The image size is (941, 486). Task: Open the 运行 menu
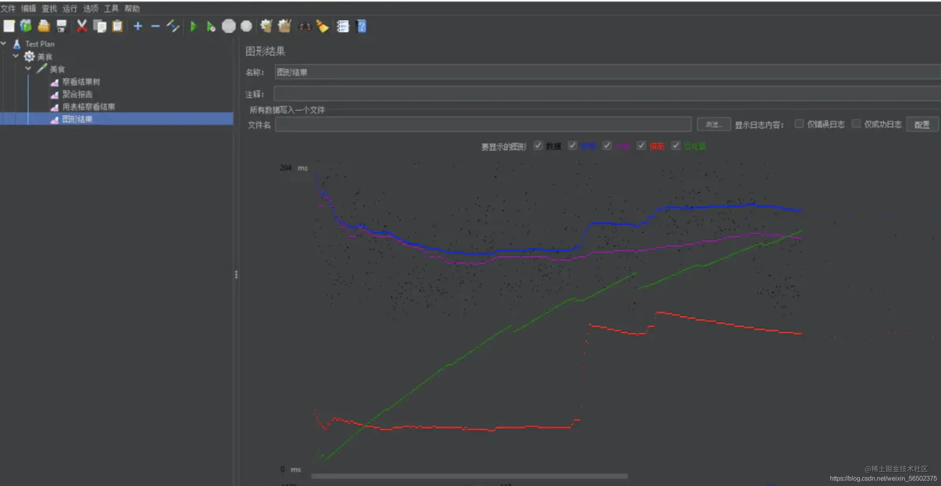pos(70,8)
